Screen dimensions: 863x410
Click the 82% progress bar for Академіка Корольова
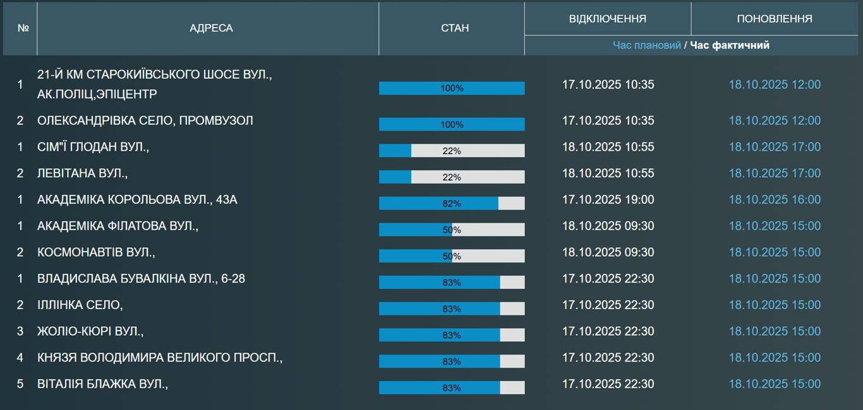coord(452,203)
